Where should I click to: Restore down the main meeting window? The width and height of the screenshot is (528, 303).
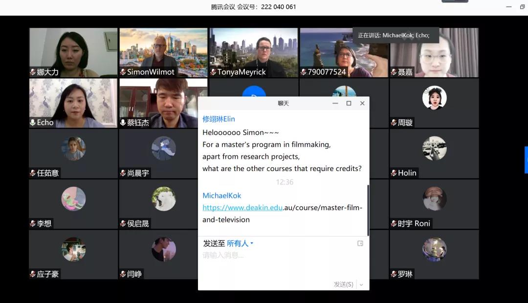click(x=522, y=7)
